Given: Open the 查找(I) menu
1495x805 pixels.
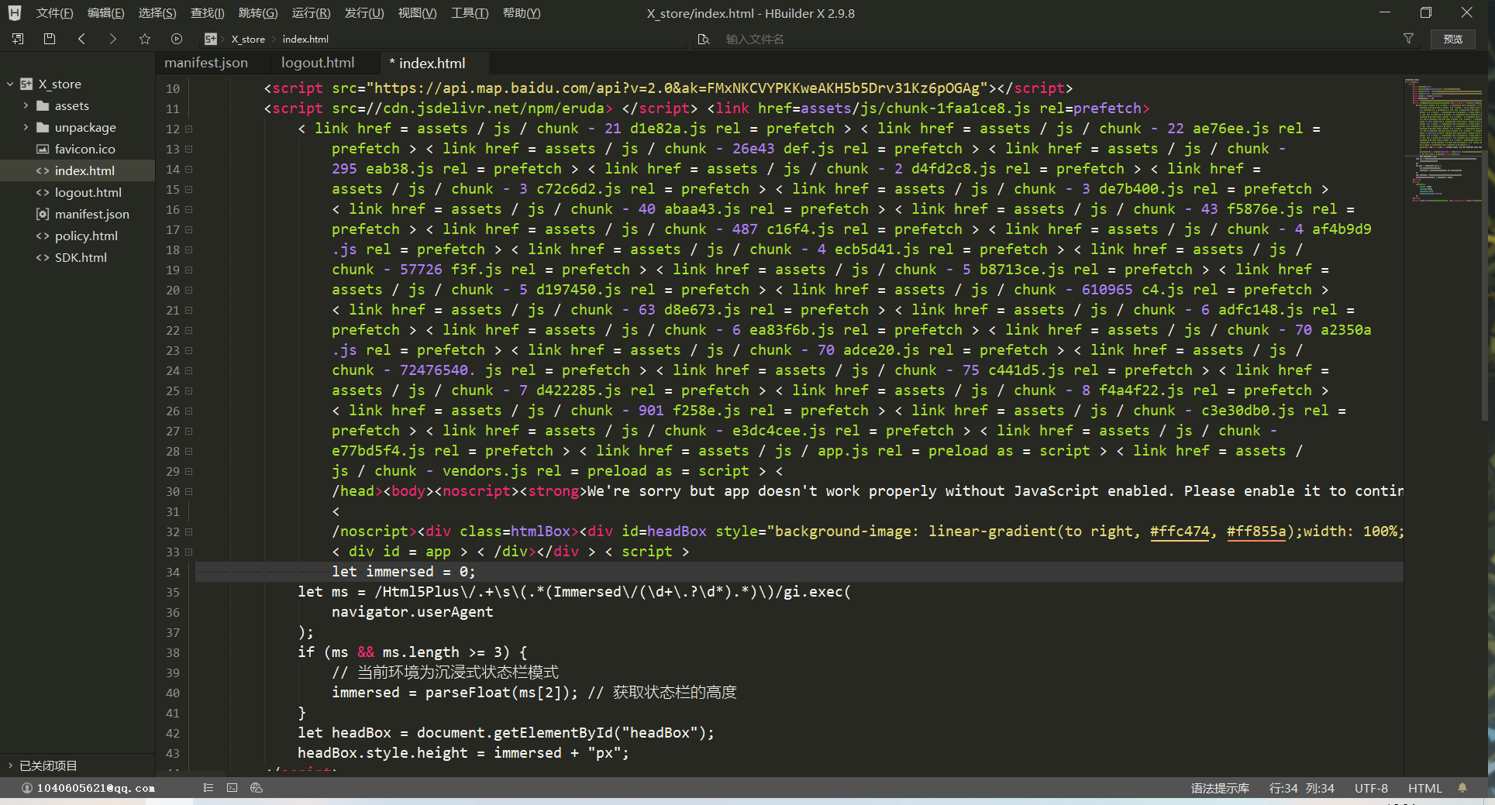Looking at the screenshot, I should click(208, 13).
